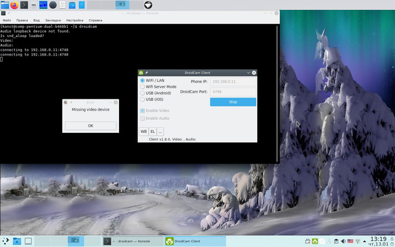Click the 'Client v1.8.0. Video: . Audio:' status text
This screenshot has height=247, width=395.
(172, 140)
